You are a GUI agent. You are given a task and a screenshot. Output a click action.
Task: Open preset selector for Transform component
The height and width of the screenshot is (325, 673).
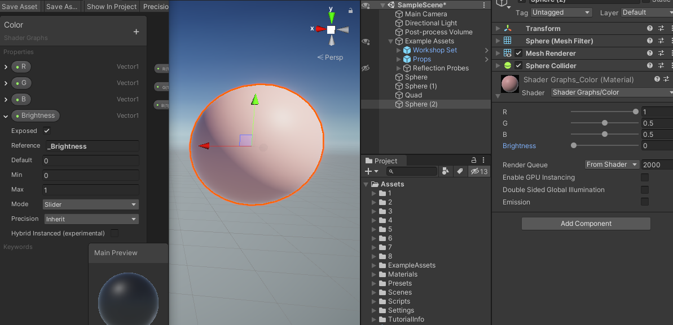click(x=660, y=28)
